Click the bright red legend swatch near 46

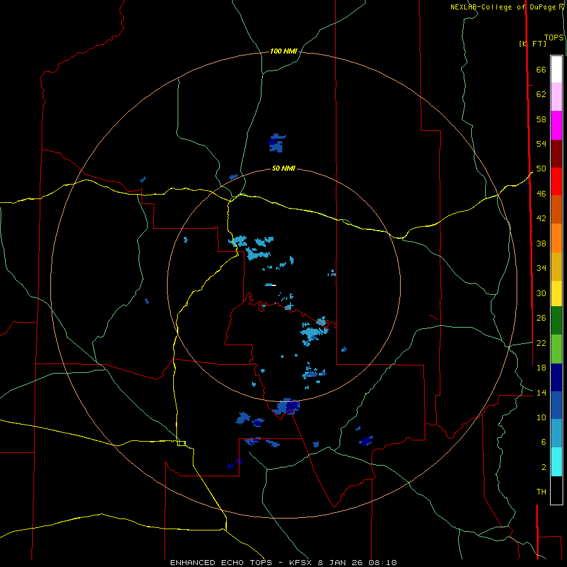point(556,181)
